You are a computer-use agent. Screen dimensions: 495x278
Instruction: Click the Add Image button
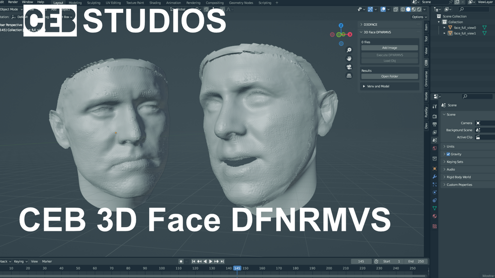[x=390, y=48]
